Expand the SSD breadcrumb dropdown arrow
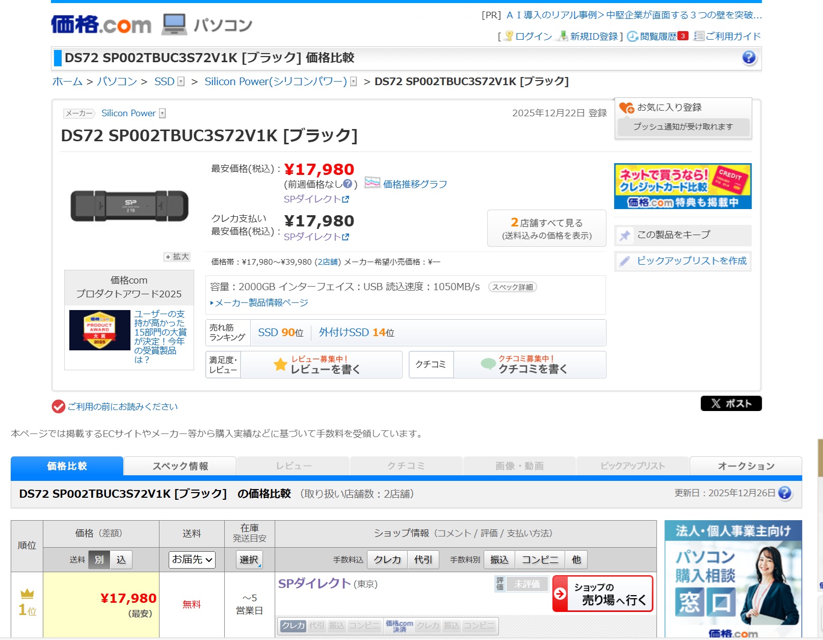 (181, 82)
